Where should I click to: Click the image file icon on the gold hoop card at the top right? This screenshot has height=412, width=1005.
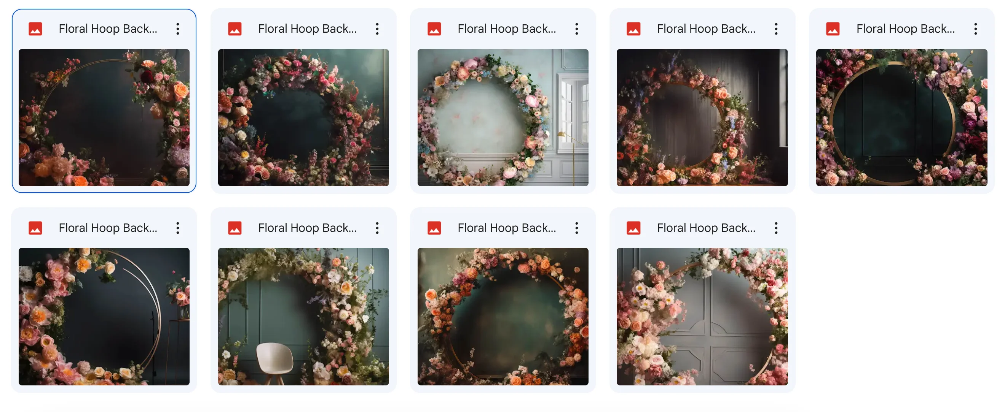[833, 29]
